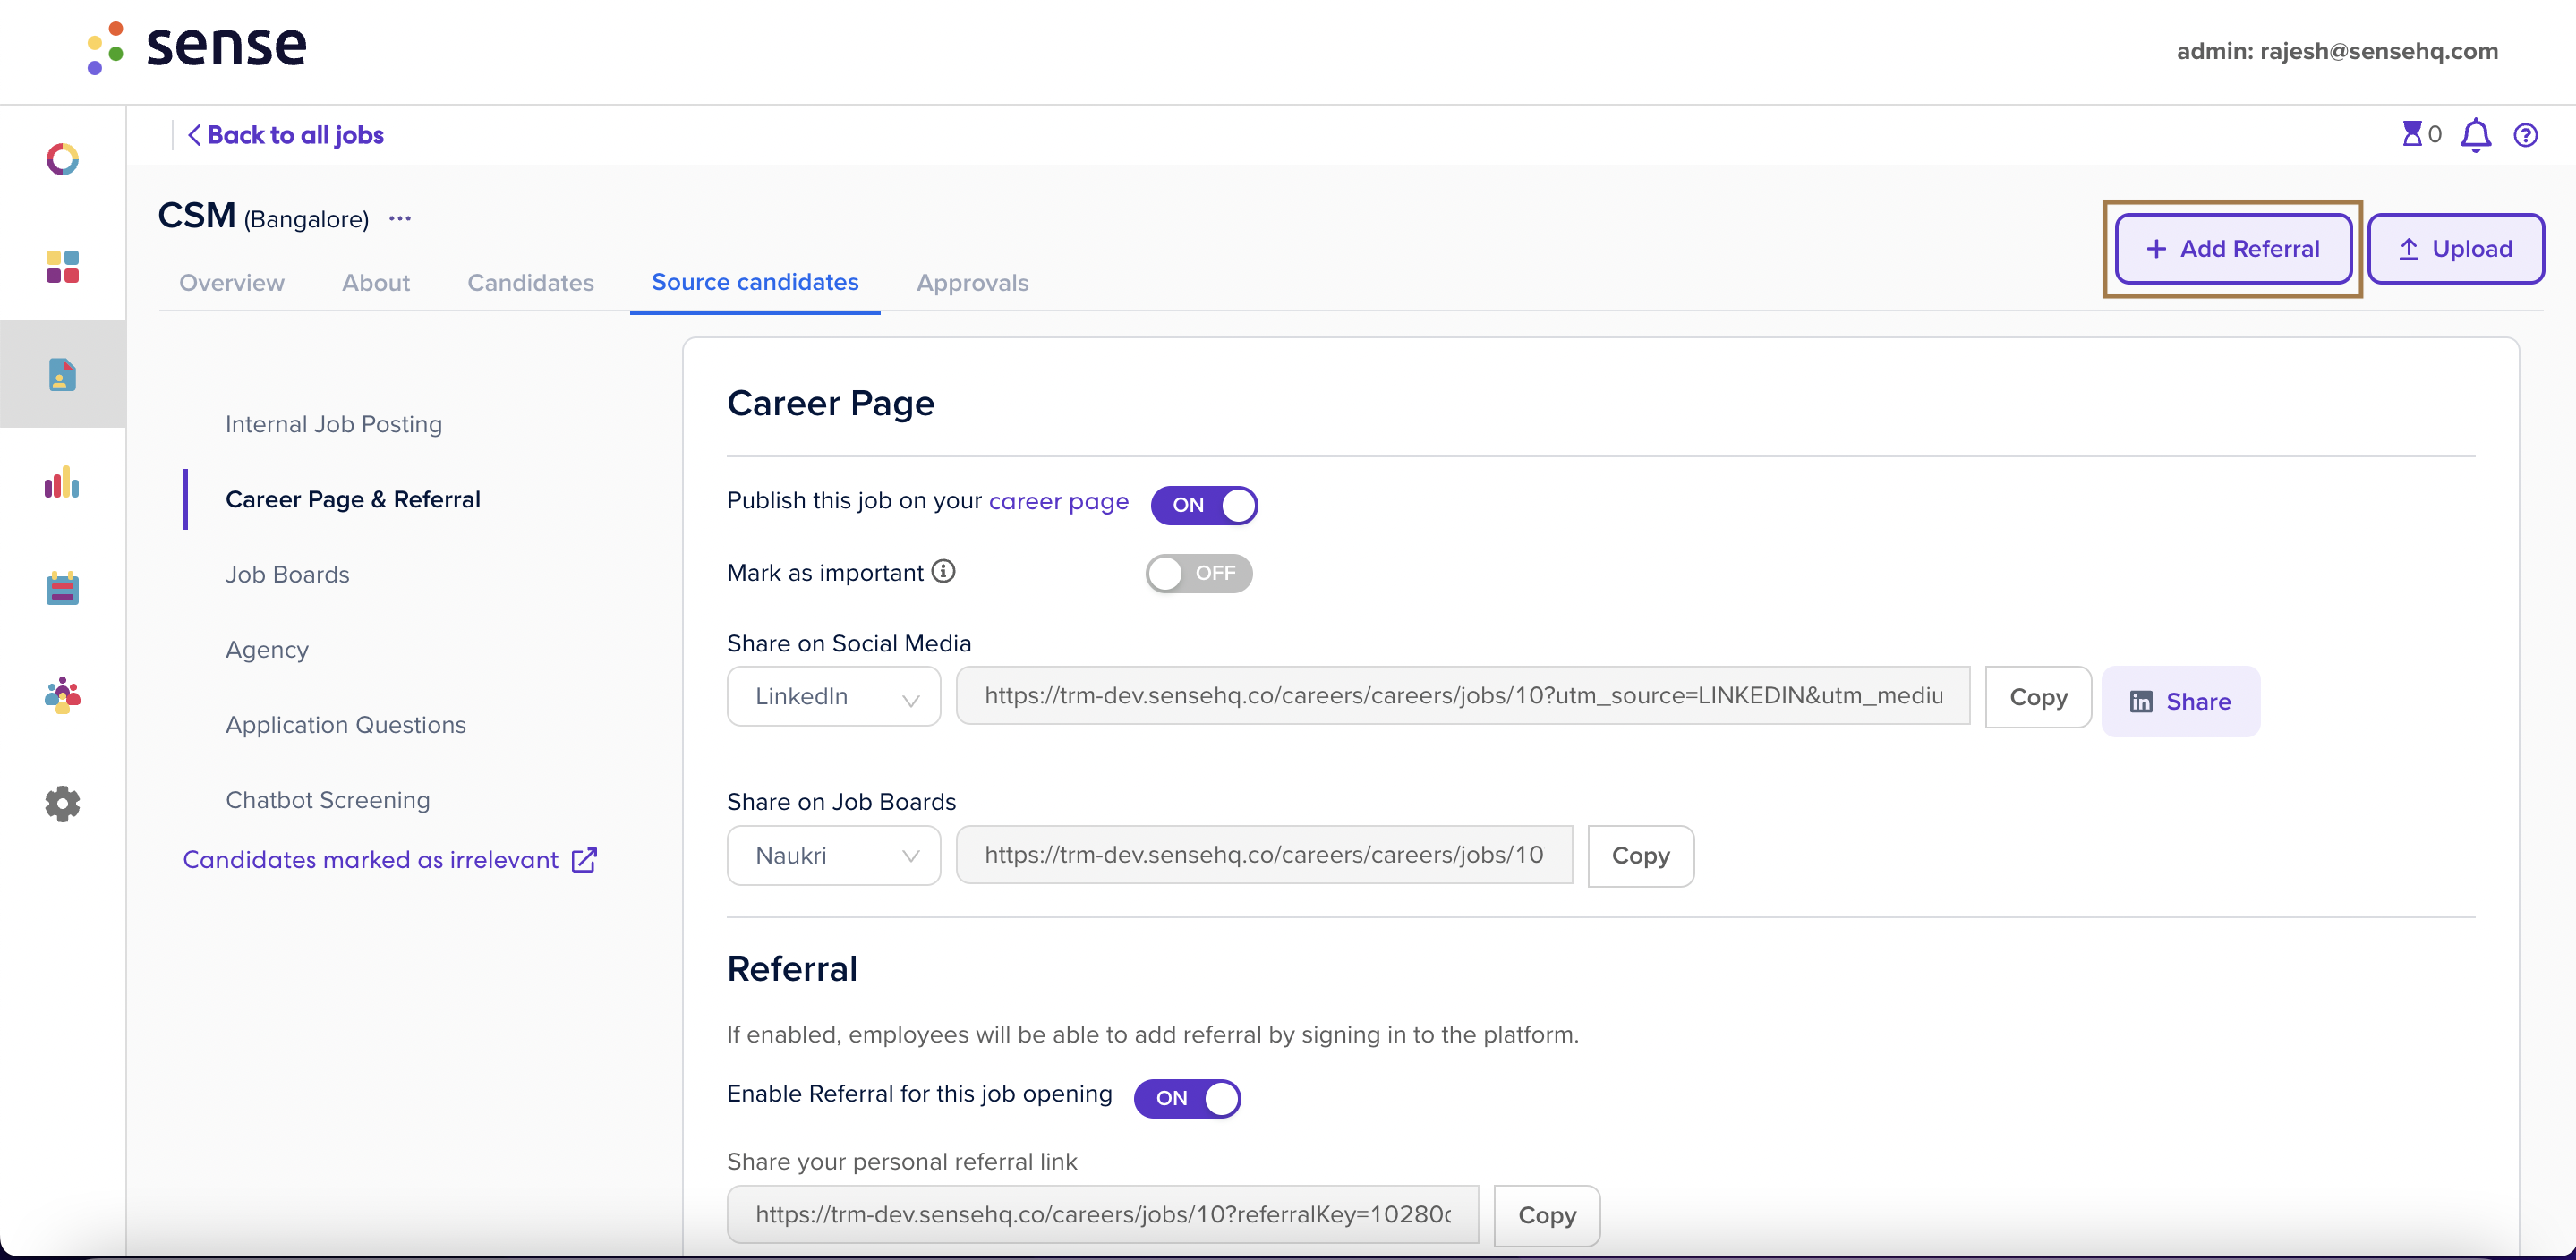
Task: Open the dashboard grid sidebar icon
Action: 62,267
